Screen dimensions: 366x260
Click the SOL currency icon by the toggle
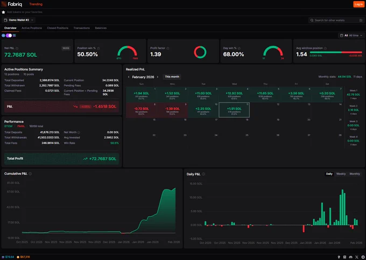(x=14, y=36)
